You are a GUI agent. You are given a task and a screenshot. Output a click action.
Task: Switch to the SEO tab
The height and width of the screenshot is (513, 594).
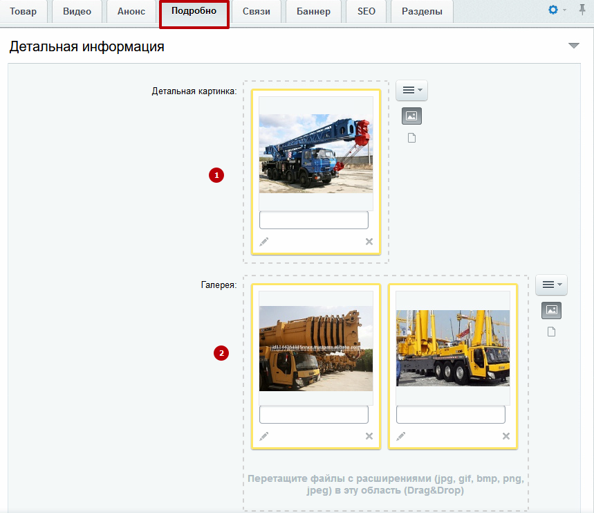pyautogui.click(x=366, y=11)
